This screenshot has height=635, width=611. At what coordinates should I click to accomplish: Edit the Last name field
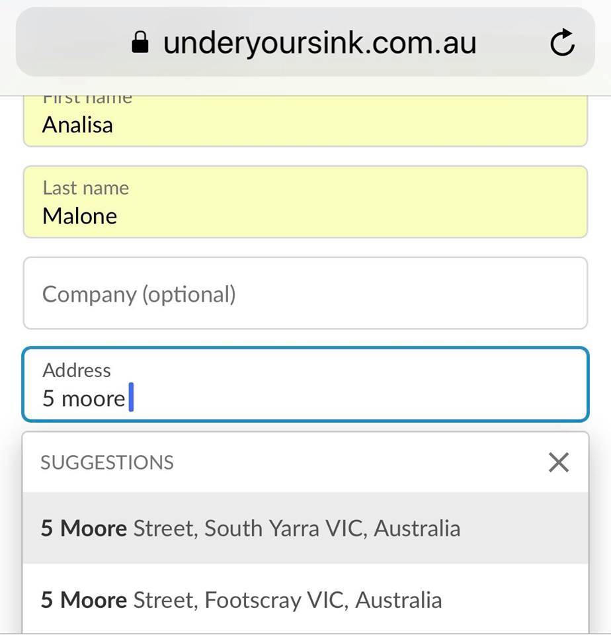pos(305,202)
